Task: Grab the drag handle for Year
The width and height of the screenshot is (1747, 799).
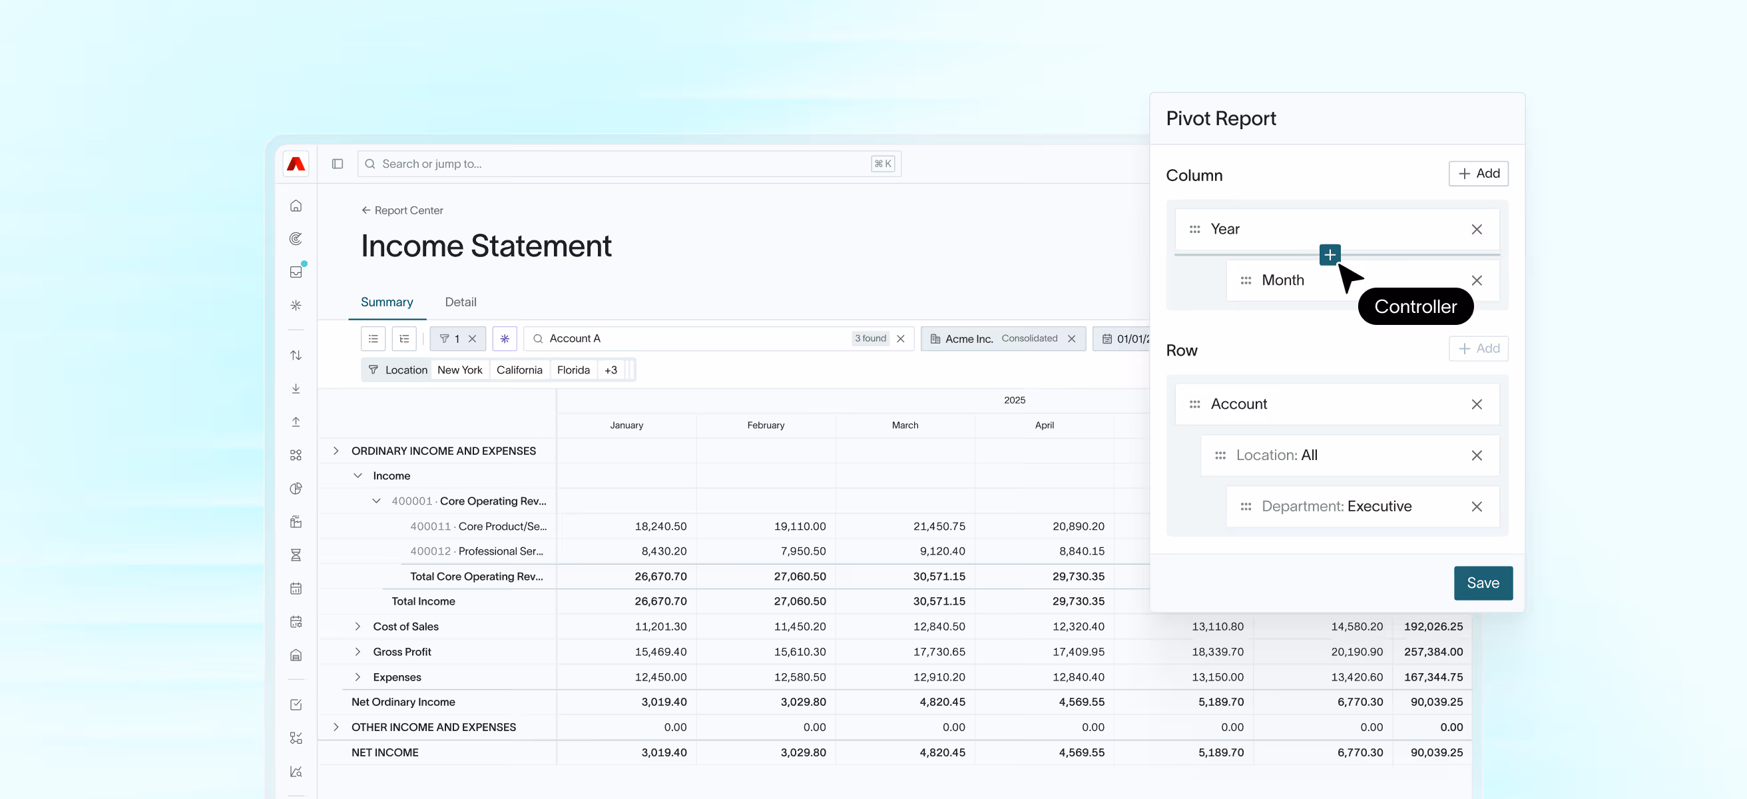Action: pos(1195,229)
